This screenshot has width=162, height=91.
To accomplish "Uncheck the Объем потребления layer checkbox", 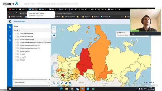I will tap(16, 39).
